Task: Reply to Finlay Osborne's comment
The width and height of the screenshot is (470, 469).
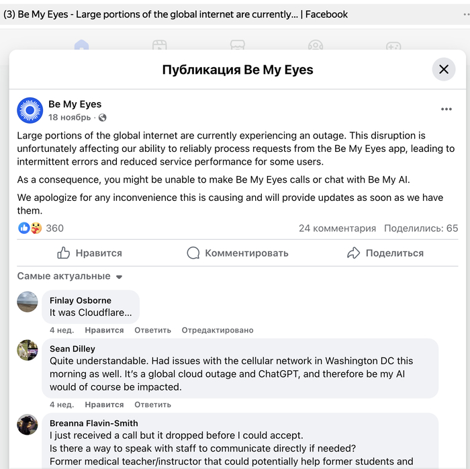Action: click(152, 331)
